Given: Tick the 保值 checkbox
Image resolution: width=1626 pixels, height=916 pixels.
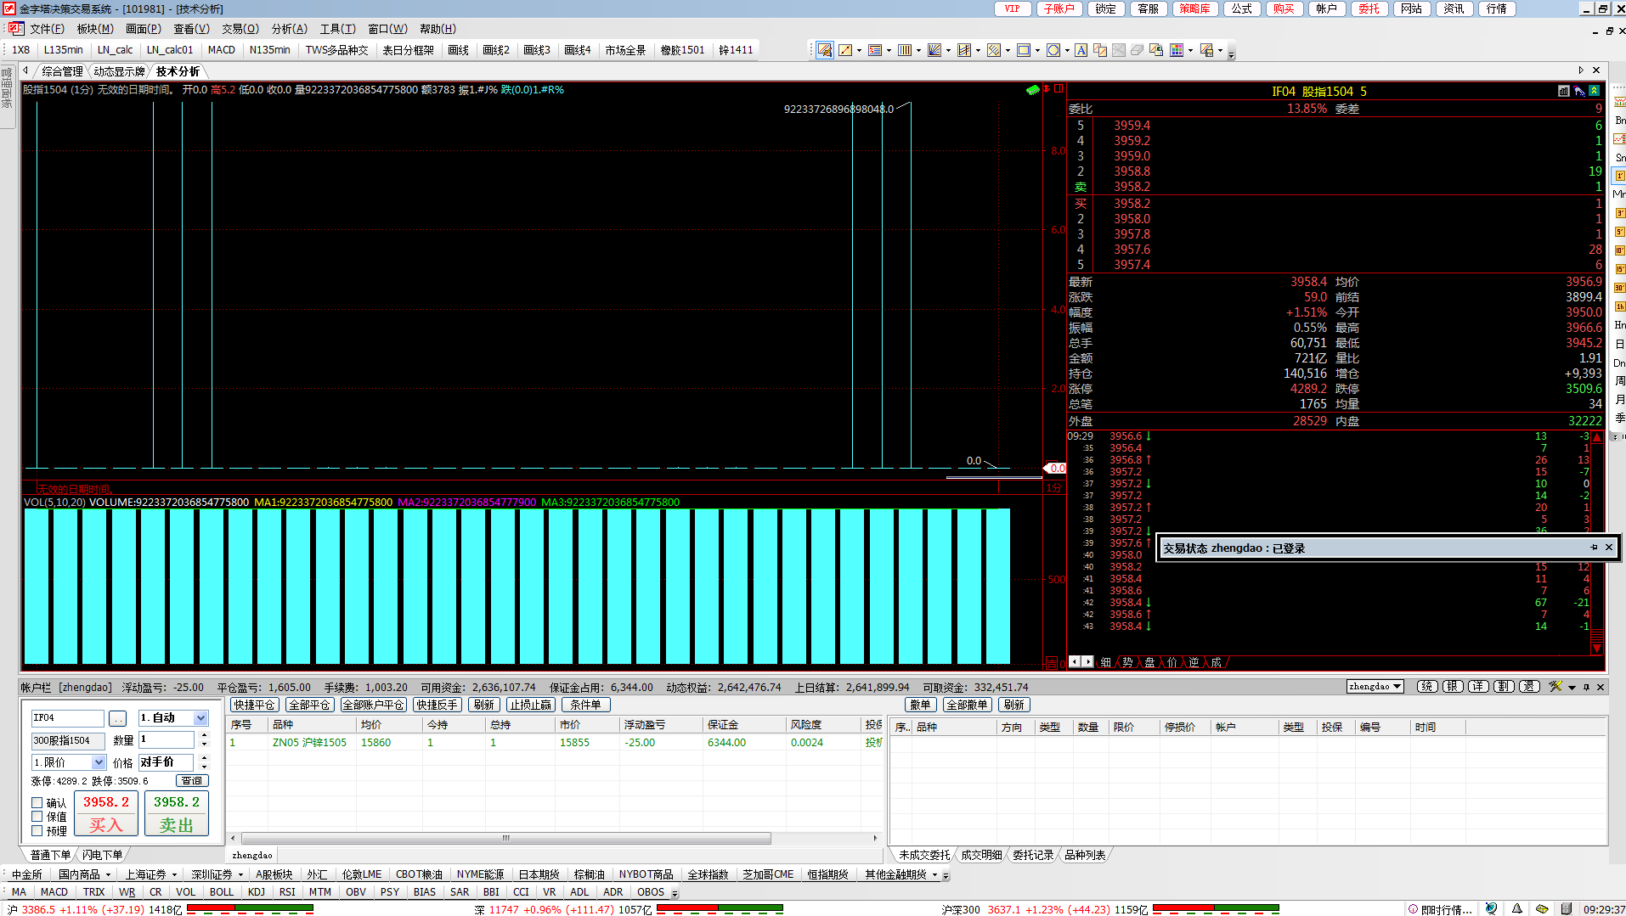Looking at the screenshot, I should [37, 817].
